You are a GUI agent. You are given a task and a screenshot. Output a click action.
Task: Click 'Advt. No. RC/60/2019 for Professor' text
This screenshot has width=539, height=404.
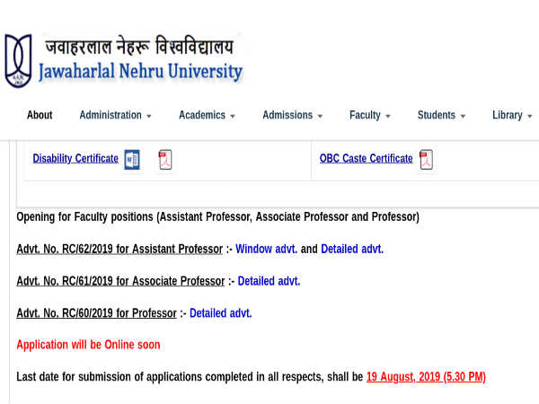(97, 313)
